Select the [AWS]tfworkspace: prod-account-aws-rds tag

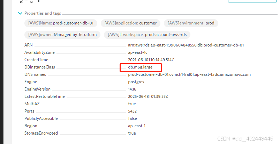[147, 35]
